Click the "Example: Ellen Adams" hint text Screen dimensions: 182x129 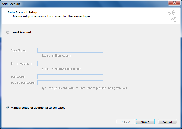tap(56, 56)
